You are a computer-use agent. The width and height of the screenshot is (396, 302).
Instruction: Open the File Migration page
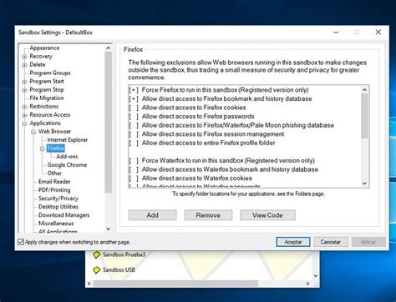click(47, 98)
